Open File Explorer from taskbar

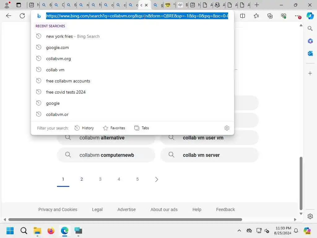point(37,231)
